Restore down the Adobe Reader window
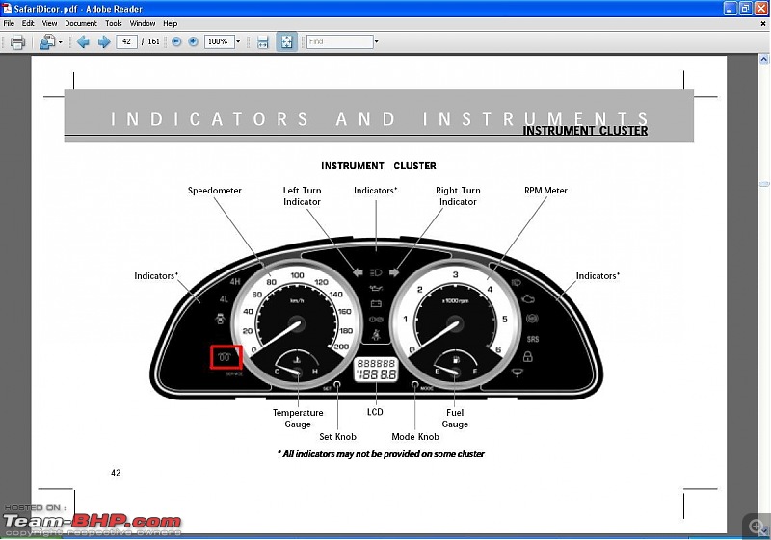771x540 pixels. pos(745,9)
